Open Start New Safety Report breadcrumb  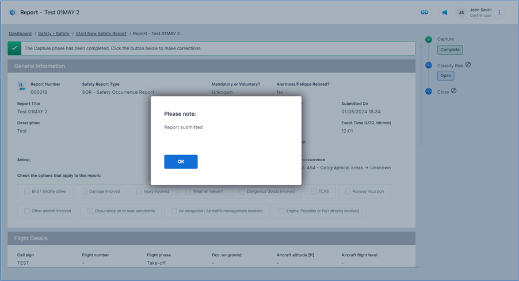[101, 33]
